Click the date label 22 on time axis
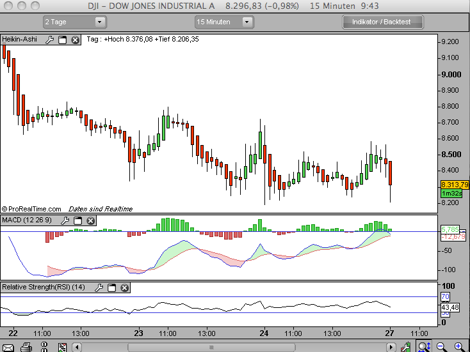This screenshot has width=470, height=352. click(13, 333)
